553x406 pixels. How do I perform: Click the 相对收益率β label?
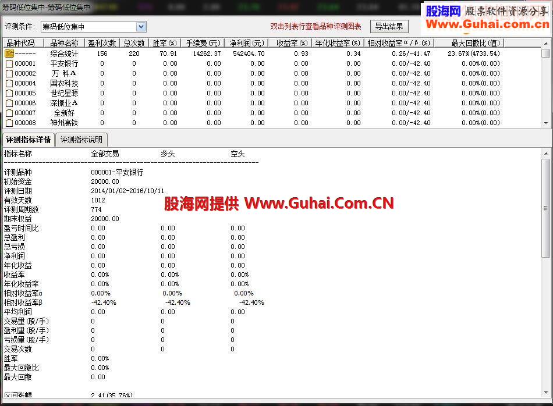(23, 302)
